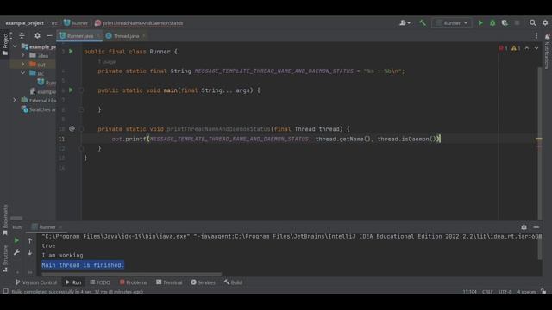Hide the Run tool window minus icon
Viewport: 552px width, 310px height.
point(536,227)
